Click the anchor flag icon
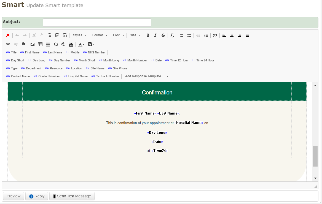 pos(23,44)
